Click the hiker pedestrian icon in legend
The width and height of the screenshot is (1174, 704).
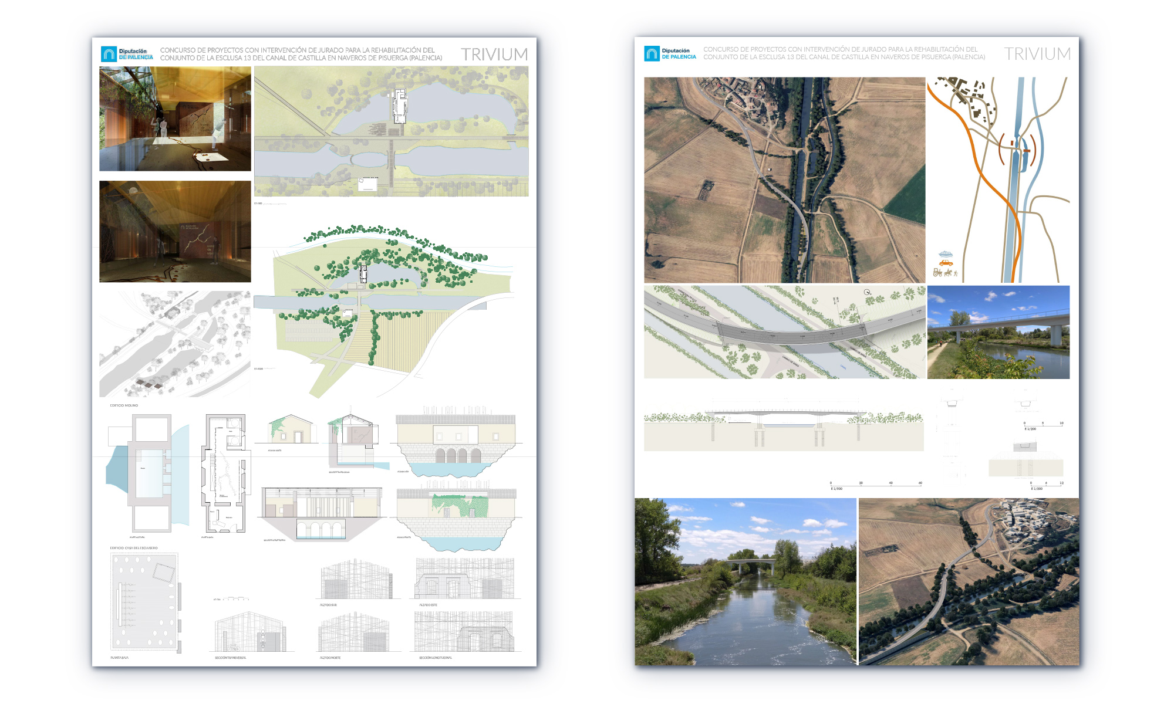click(x=956, y=273)
